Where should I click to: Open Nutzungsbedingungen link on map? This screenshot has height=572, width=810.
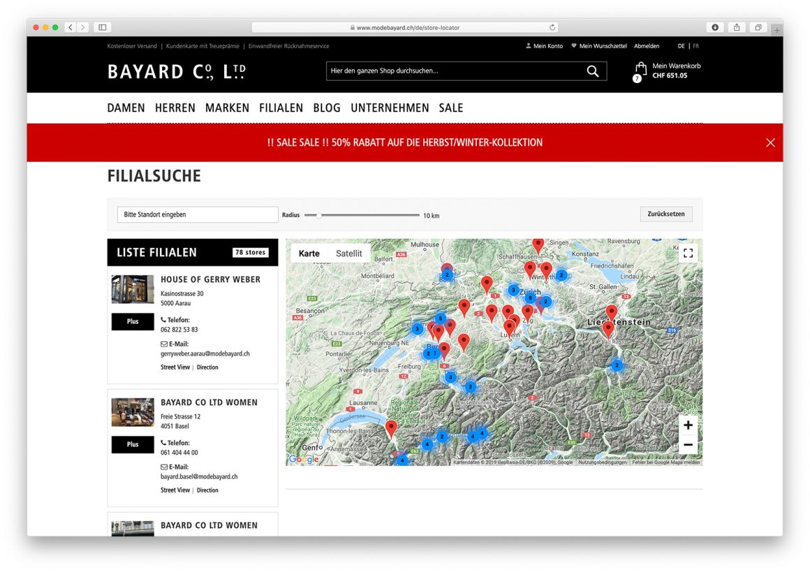[602, 462]
